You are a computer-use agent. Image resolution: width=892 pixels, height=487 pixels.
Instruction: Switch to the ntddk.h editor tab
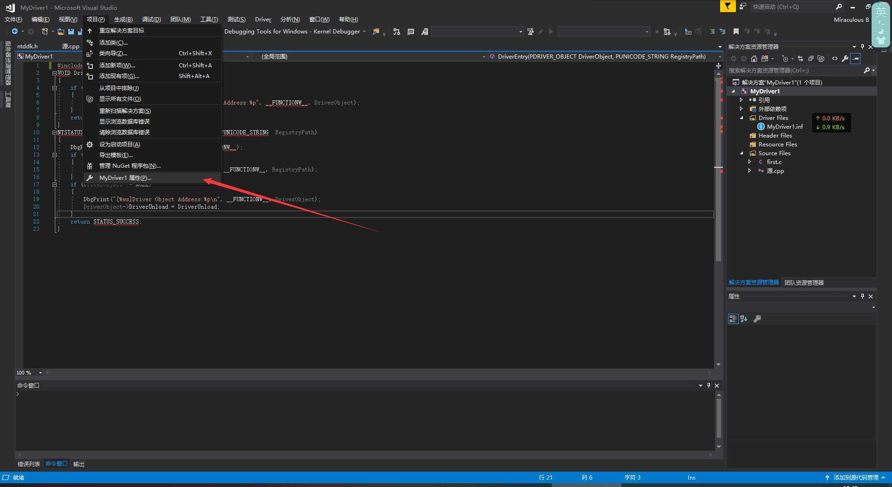click(x=27, y=46)
